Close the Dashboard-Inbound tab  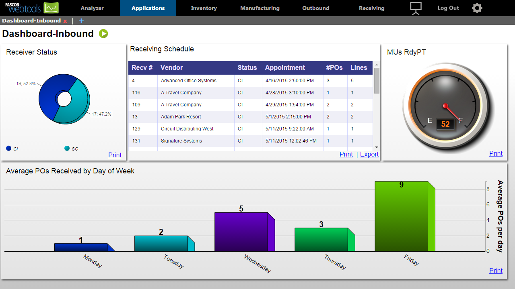point(65,21)
